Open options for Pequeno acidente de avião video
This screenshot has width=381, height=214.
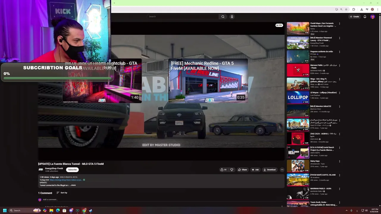339,52
